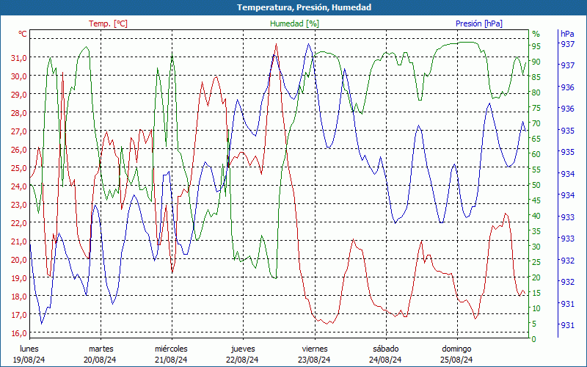The height and width of the screenshot is (367, 587).
Task: Click the red °C unit label atop the left axis
Action: point(23,34)
